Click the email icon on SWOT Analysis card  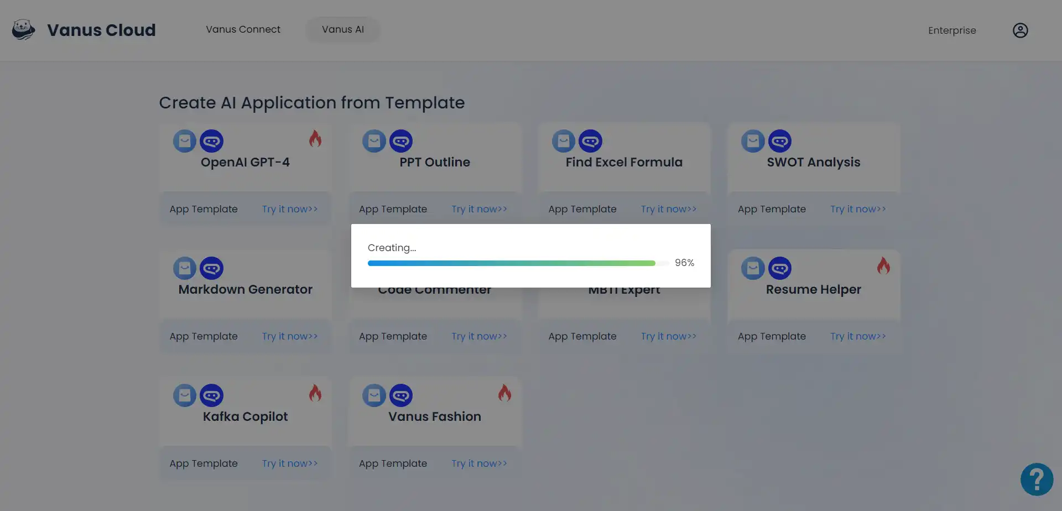pyautogui.click(x=753, y=141)
